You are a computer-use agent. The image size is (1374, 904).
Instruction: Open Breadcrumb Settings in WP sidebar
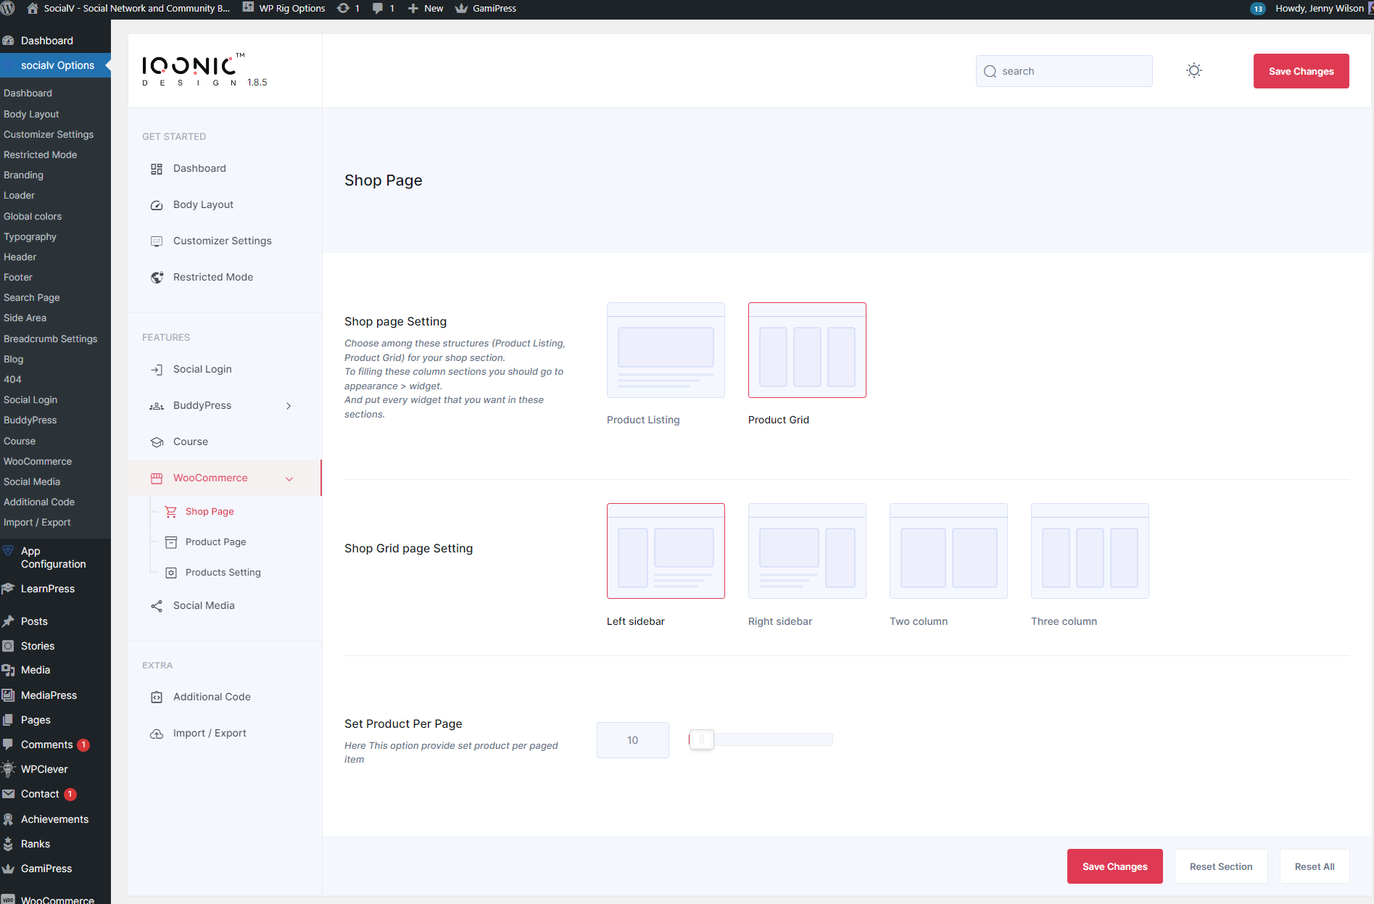[50, 339]
